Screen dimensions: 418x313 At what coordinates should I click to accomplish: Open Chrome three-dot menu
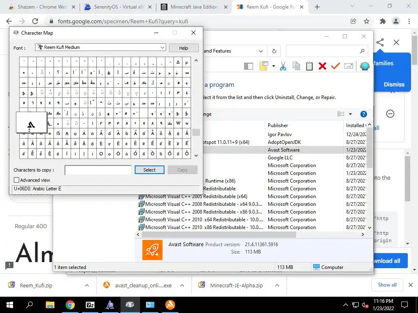tap(409, 21)
